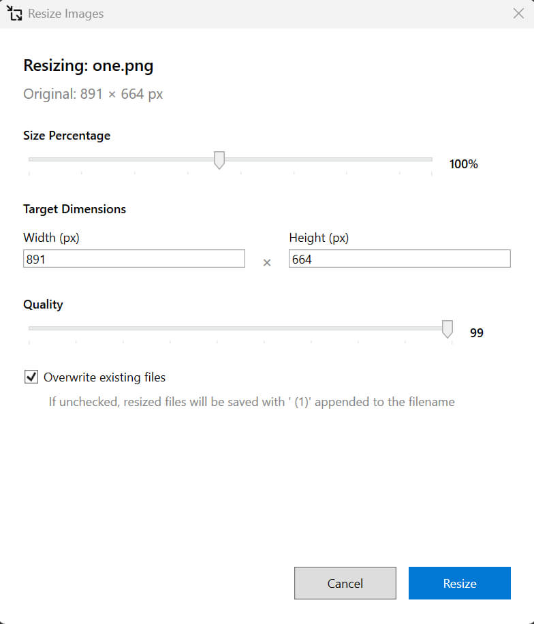Focus the Width (px) input field
Image resolution: width=534 pixels, height=624 pixels.
click(133, 259)
